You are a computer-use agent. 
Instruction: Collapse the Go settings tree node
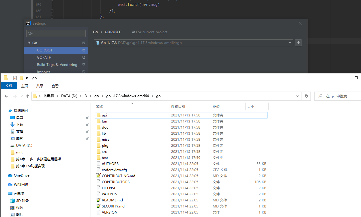(29, 43)
